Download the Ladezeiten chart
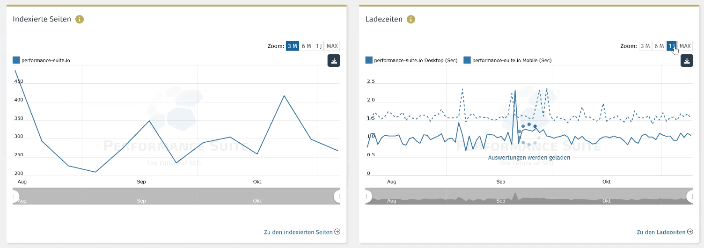 click(x=687, y=60)
